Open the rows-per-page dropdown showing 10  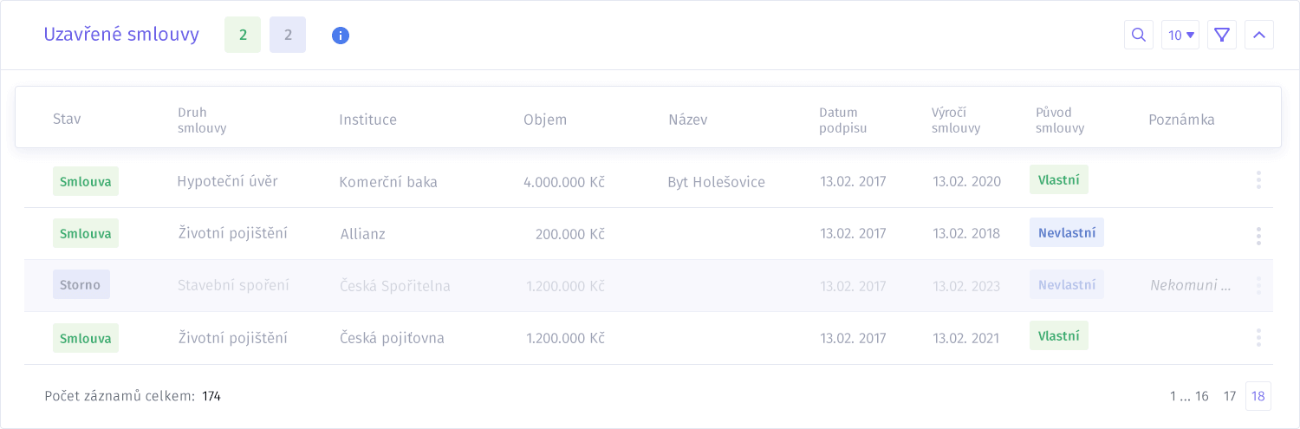pos(1180,35)
